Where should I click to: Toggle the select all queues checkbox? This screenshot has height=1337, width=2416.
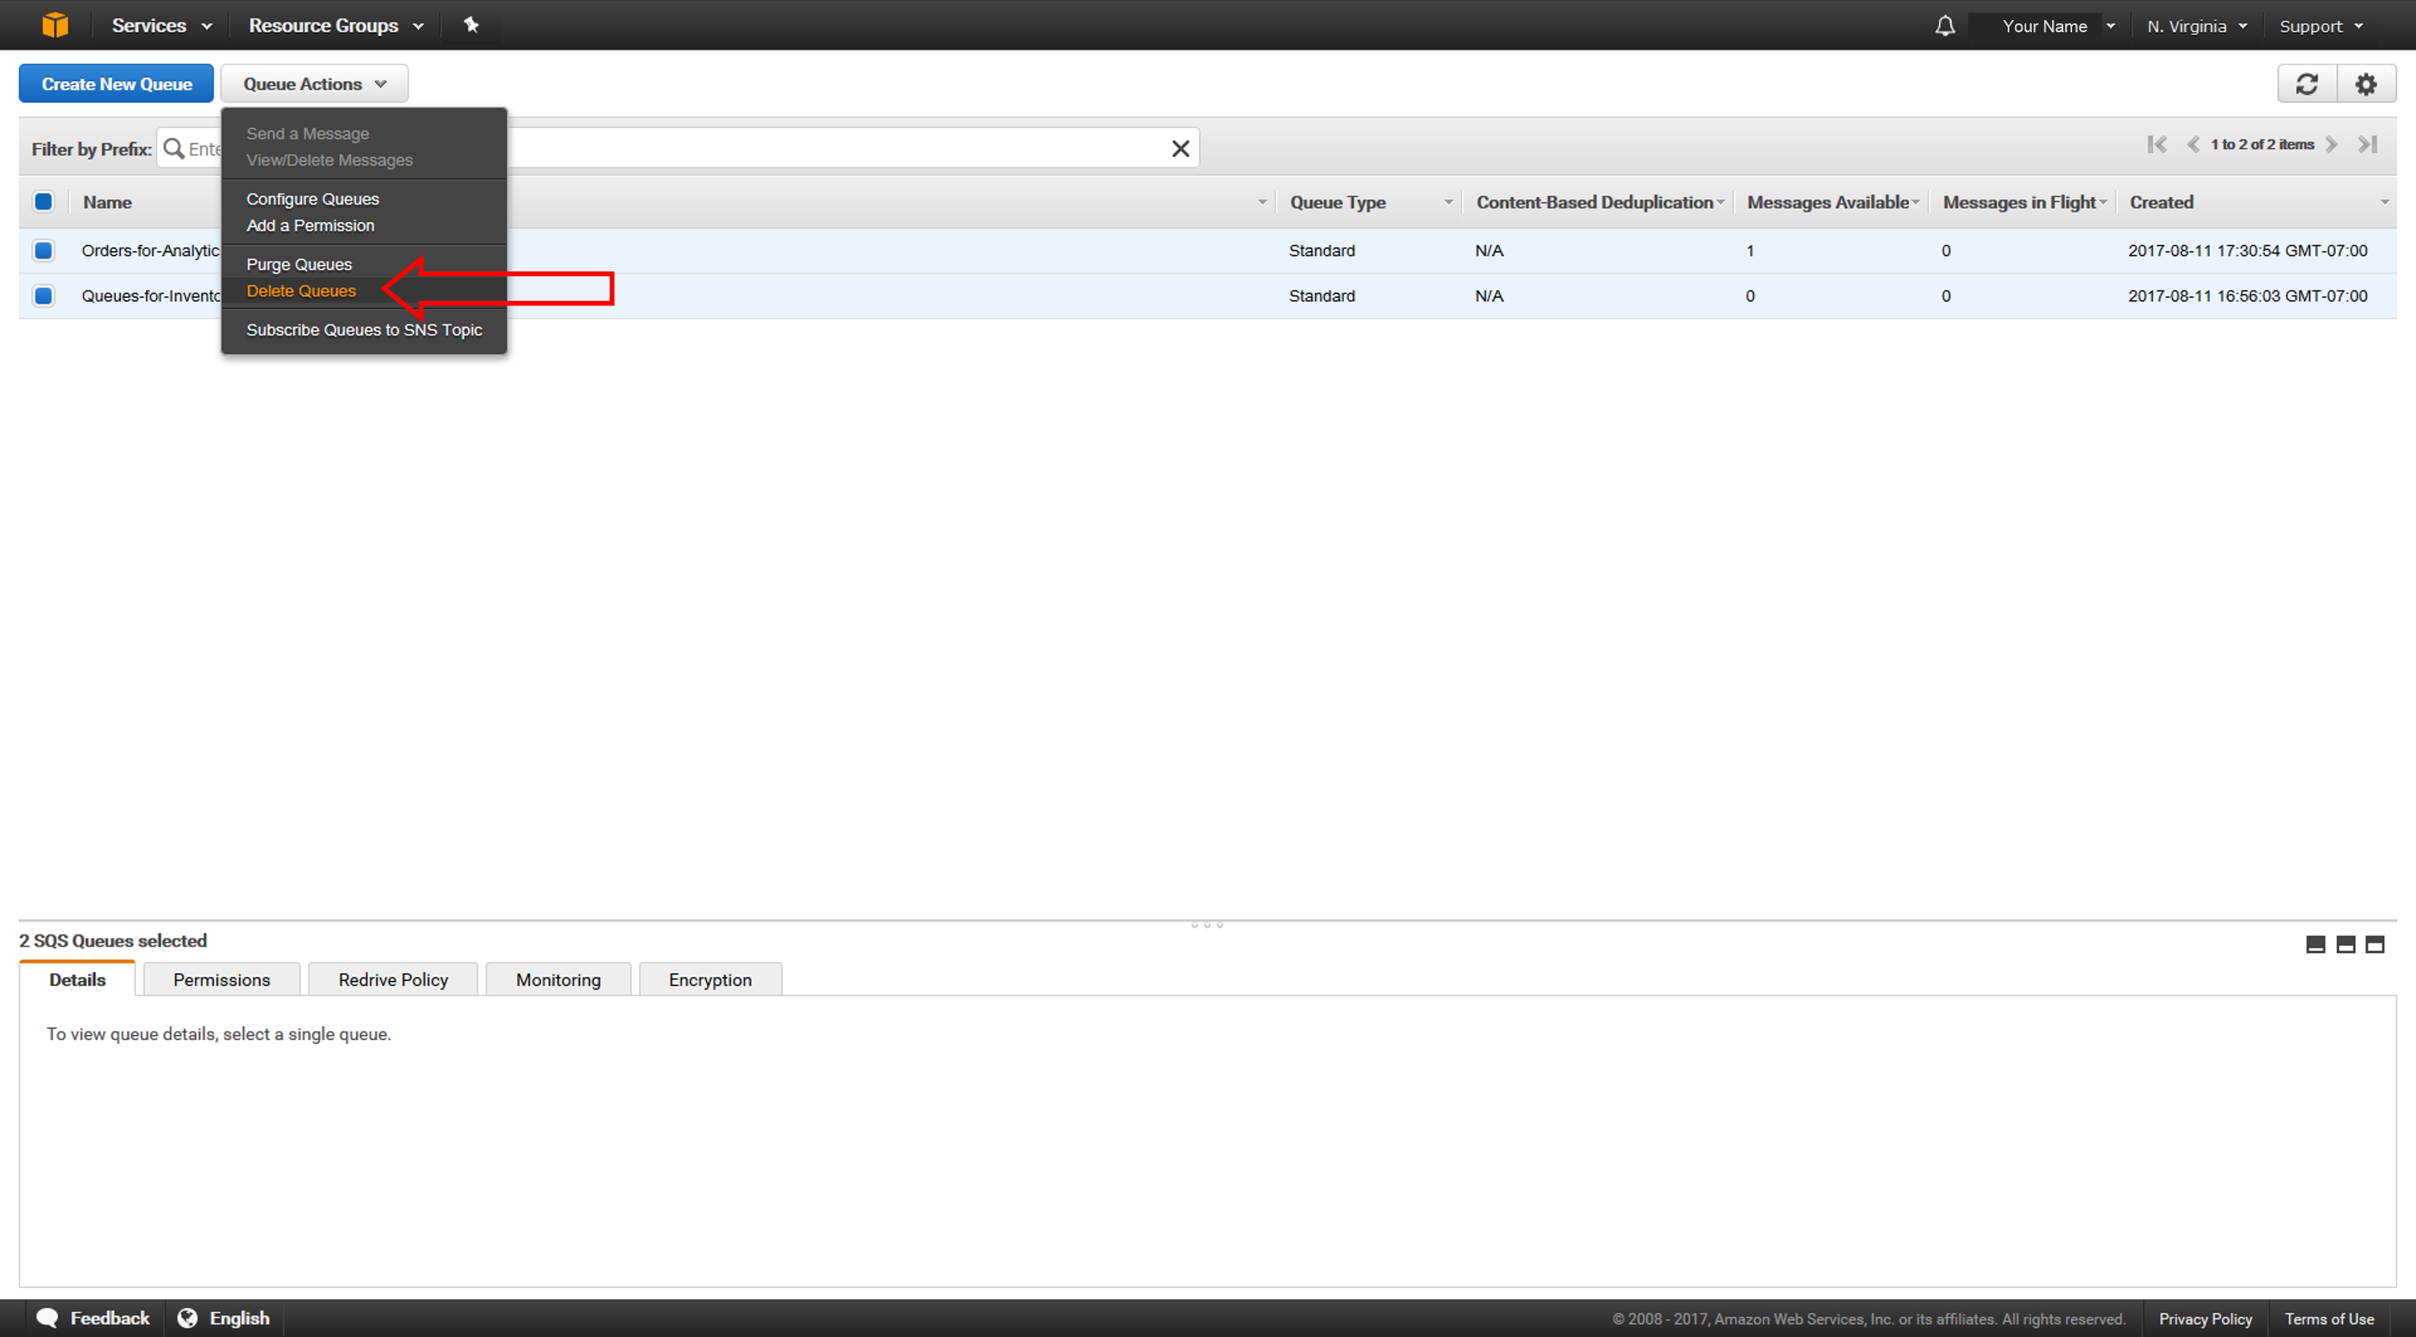[x=44, y=201]
